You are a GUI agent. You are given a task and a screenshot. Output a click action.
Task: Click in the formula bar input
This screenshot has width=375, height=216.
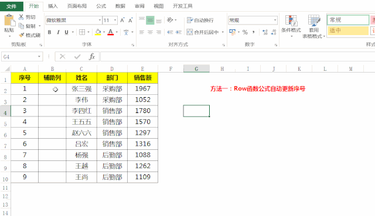[237, 57]
